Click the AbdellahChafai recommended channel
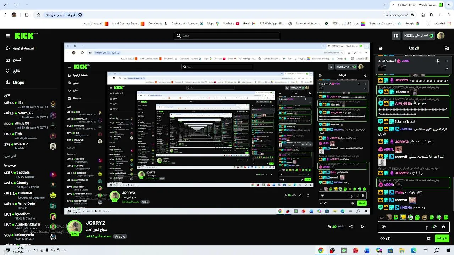Screen dimensions: 454x255 coord(30,226)
